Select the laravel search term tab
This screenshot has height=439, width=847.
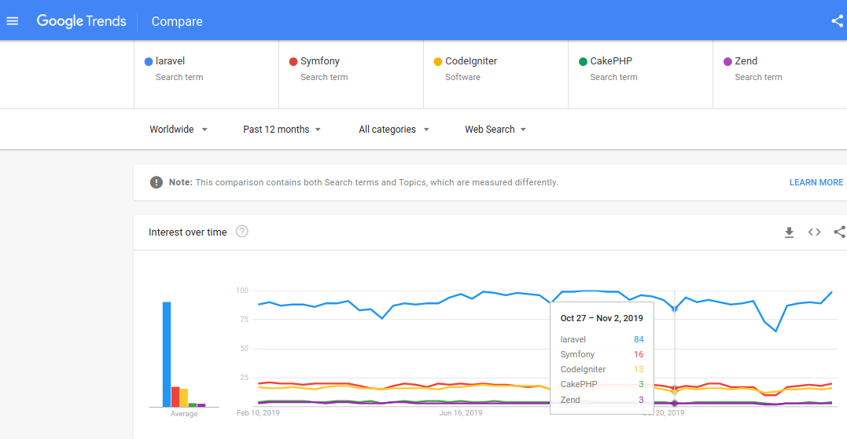tap(206, 69)
